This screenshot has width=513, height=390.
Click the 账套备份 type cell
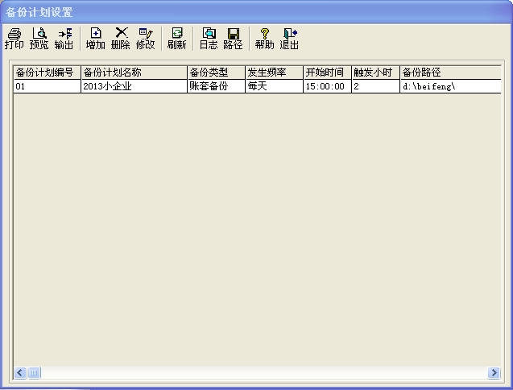click(217, 86)
